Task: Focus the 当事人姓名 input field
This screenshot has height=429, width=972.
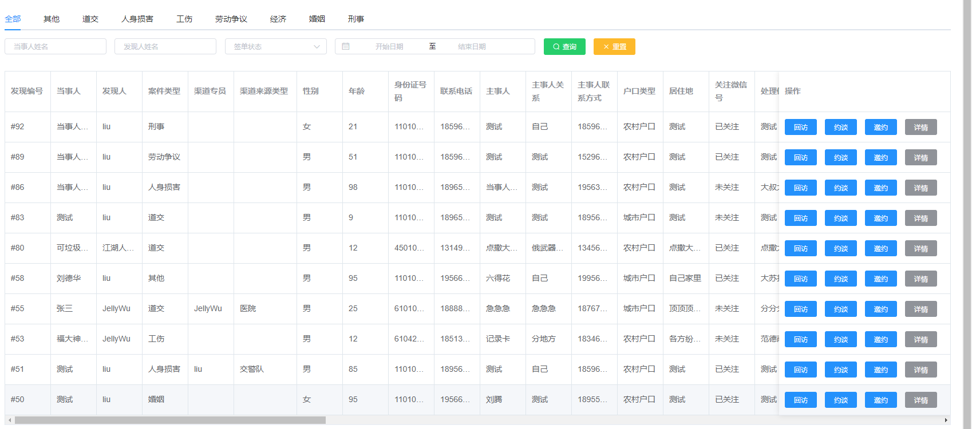Action: click(x=56, y=46)
